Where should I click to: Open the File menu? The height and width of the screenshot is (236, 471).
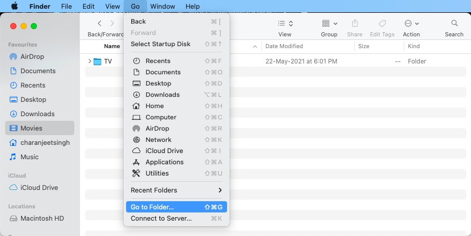click(67, 6)
